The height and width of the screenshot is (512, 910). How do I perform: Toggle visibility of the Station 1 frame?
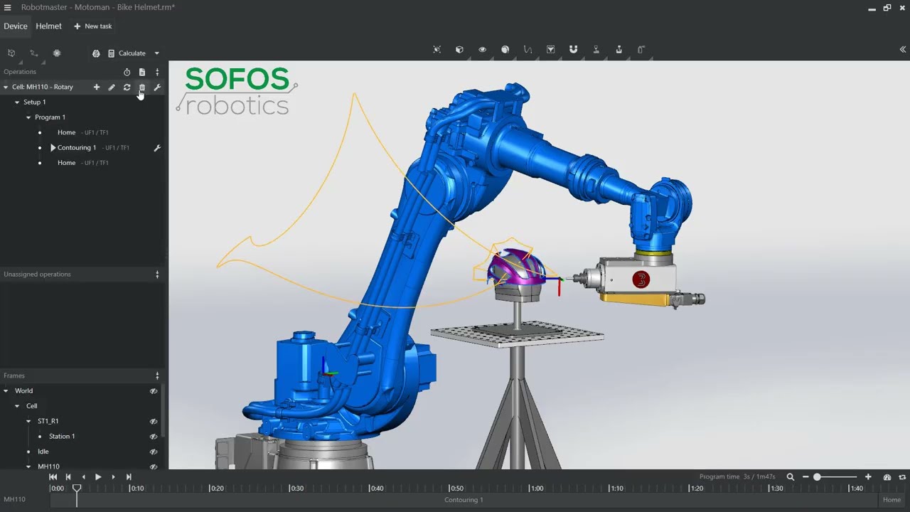(153, 437)
